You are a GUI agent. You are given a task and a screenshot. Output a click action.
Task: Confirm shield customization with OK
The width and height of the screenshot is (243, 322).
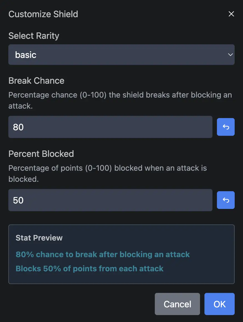pyautogui.click(x=219, y=304)
